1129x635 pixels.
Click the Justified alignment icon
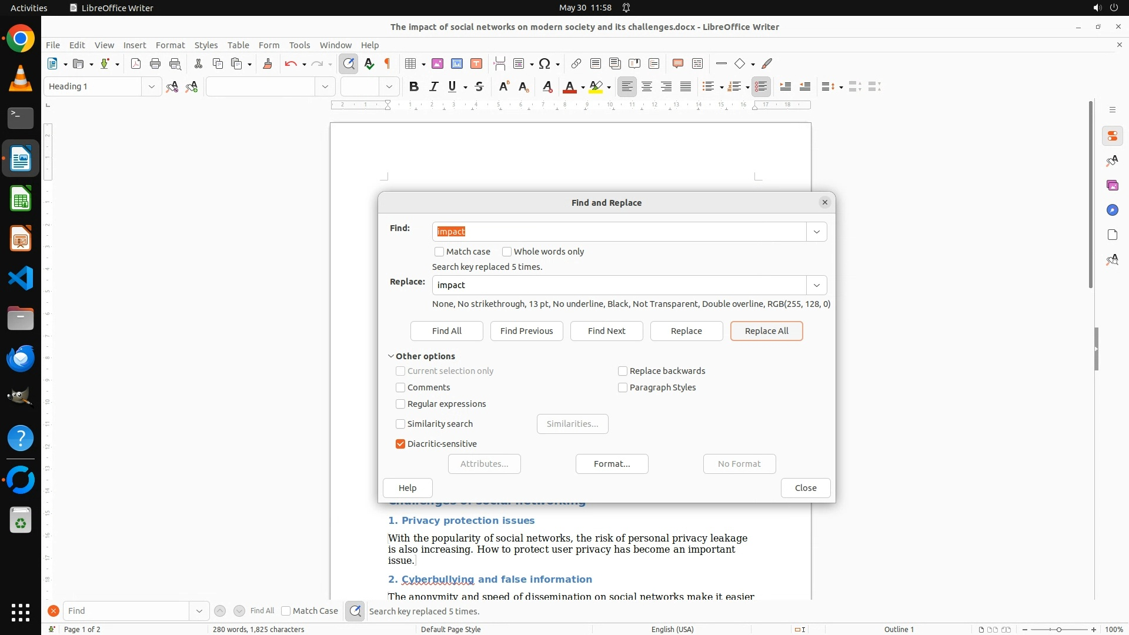click(x=686, y=87)
